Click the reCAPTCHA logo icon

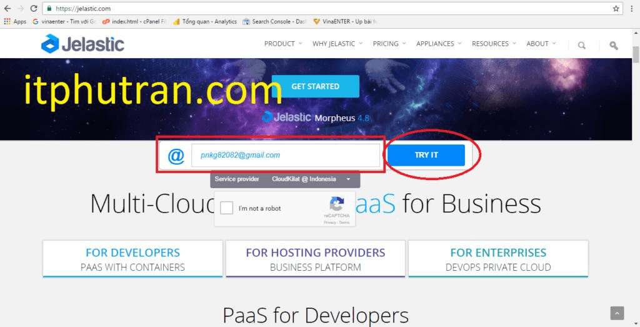coord(337,203)
